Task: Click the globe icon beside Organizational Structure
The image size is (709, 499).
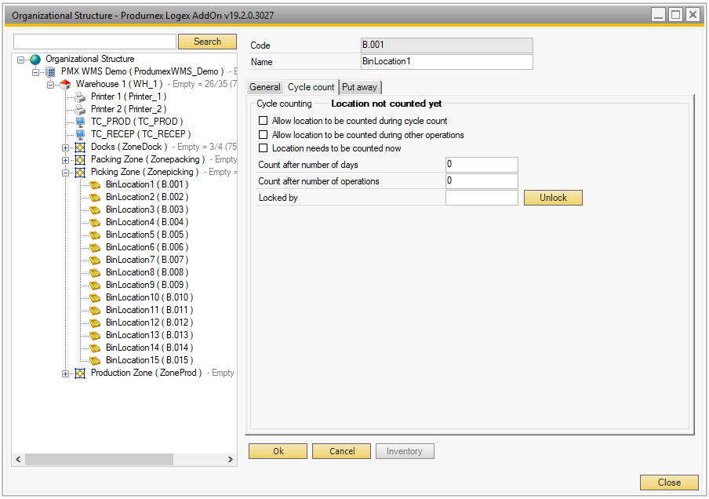Action: [35, 59]
